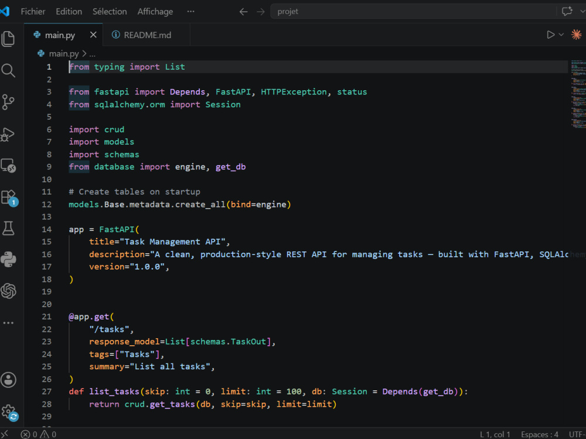Image resolution: width=586 pixels, height=439 pixels.
Task: Click the UTF encoding status entry
Action: (577, 434)
